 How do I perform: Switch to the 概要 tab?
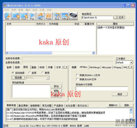pyautogui.click(x=74, y=68)
